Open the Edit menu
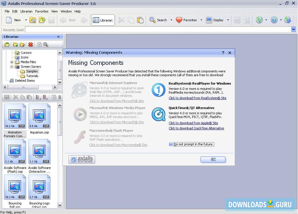Screen dimensions: 298x214 point(15,11)
